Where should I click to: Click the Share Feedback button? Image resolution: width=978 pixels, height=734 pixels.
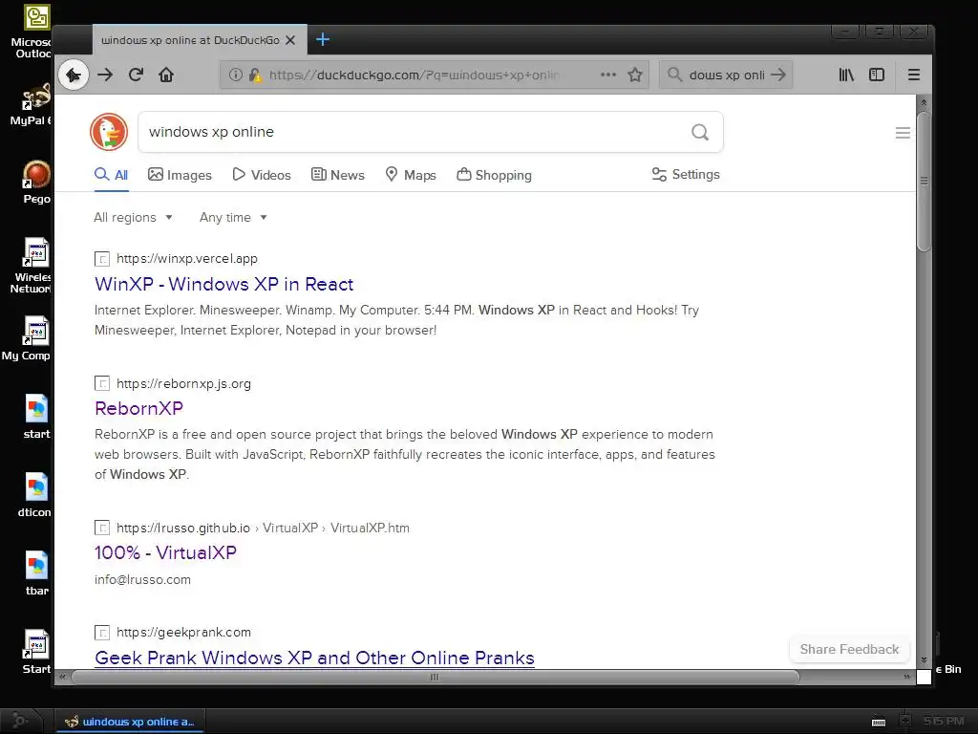coord(849,649)
